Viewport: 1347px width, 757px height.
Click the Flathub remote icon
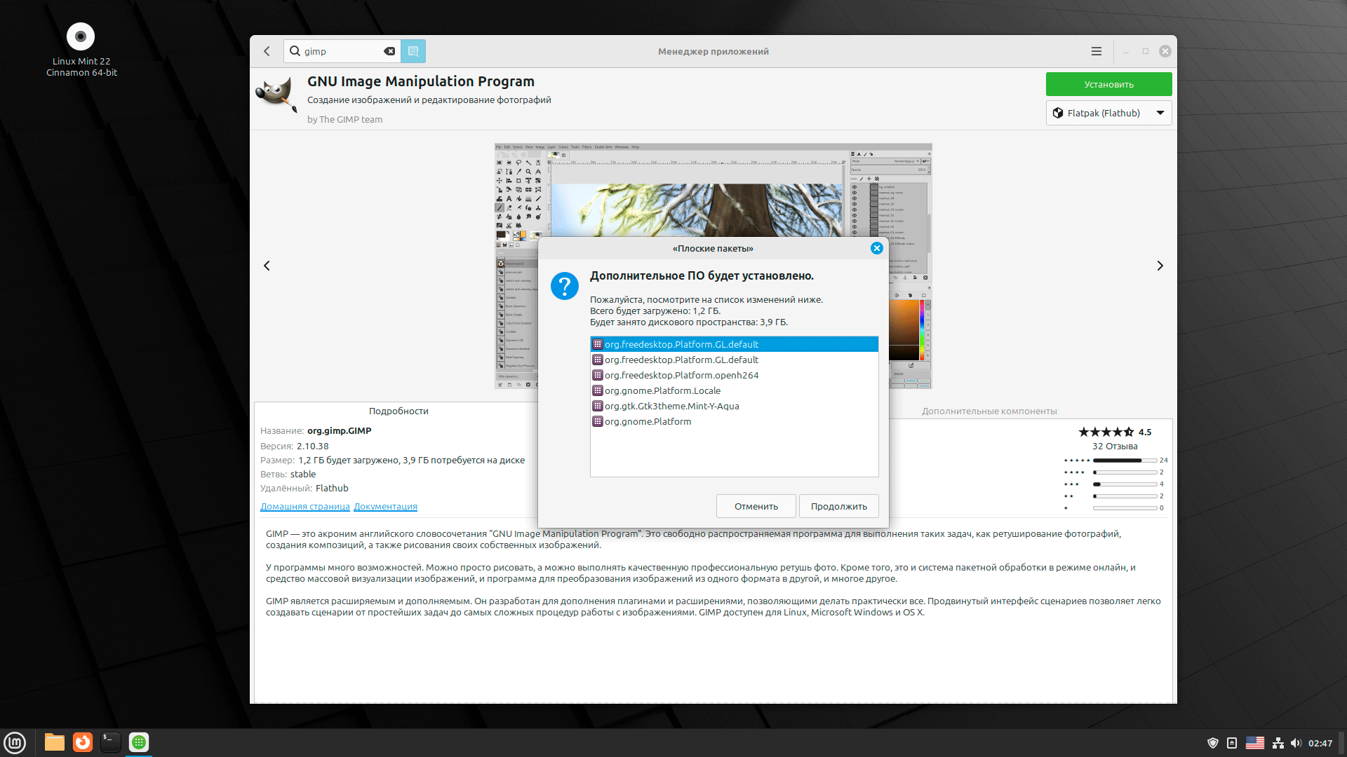click(1057, 113)
